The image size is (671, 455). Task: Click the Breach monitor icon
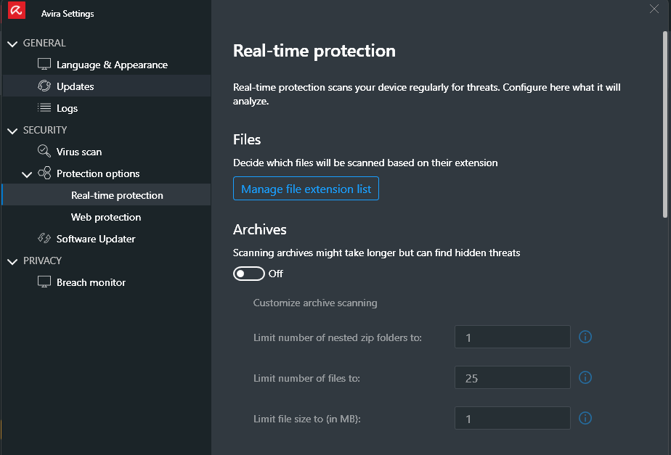point(44,282)
